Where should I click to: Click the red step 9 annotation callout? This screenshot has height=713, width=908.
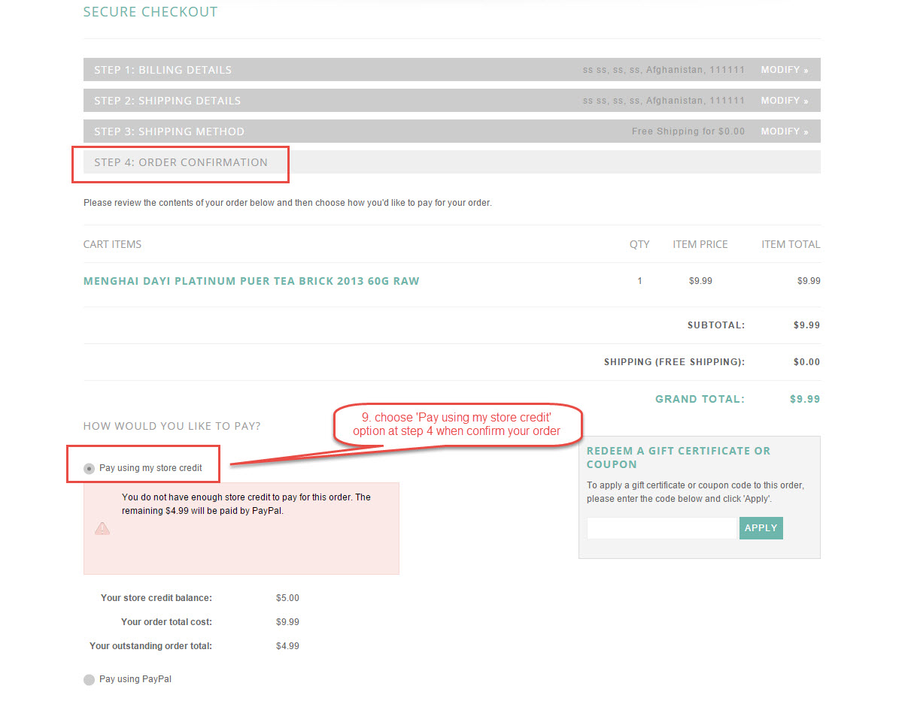click(x=457, y=424)
